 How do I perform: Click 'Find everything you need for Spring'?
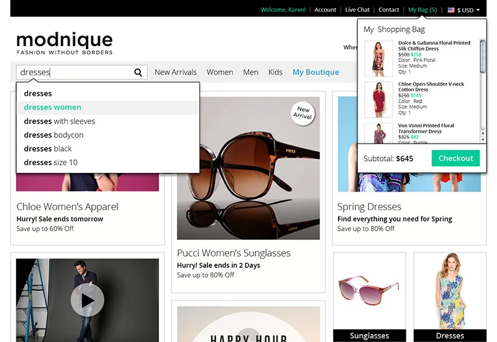point(394,219)
